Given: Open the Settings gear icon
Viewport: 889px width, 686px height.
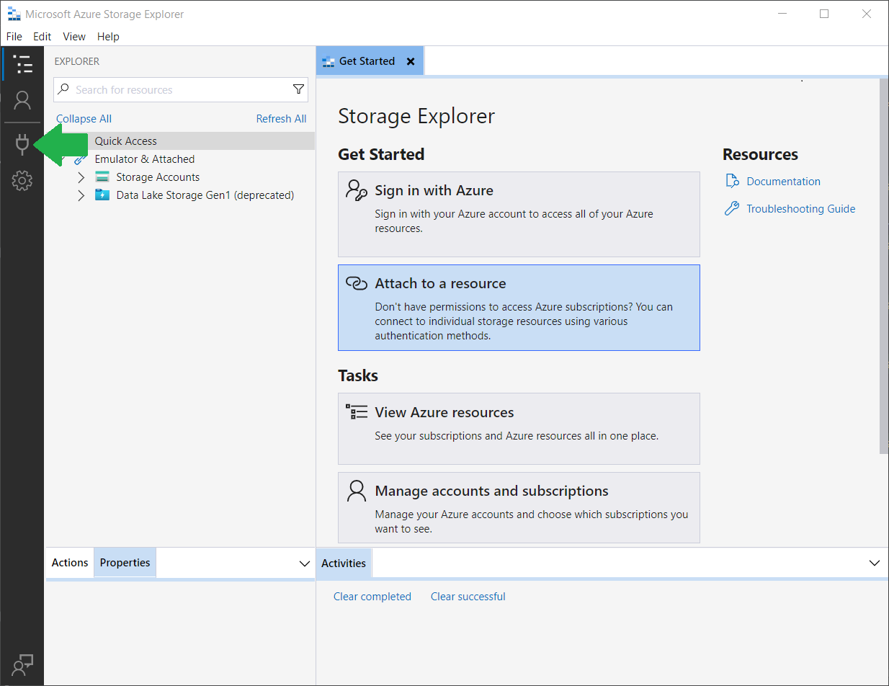Looking at the screenshot, I should (22, 181).
